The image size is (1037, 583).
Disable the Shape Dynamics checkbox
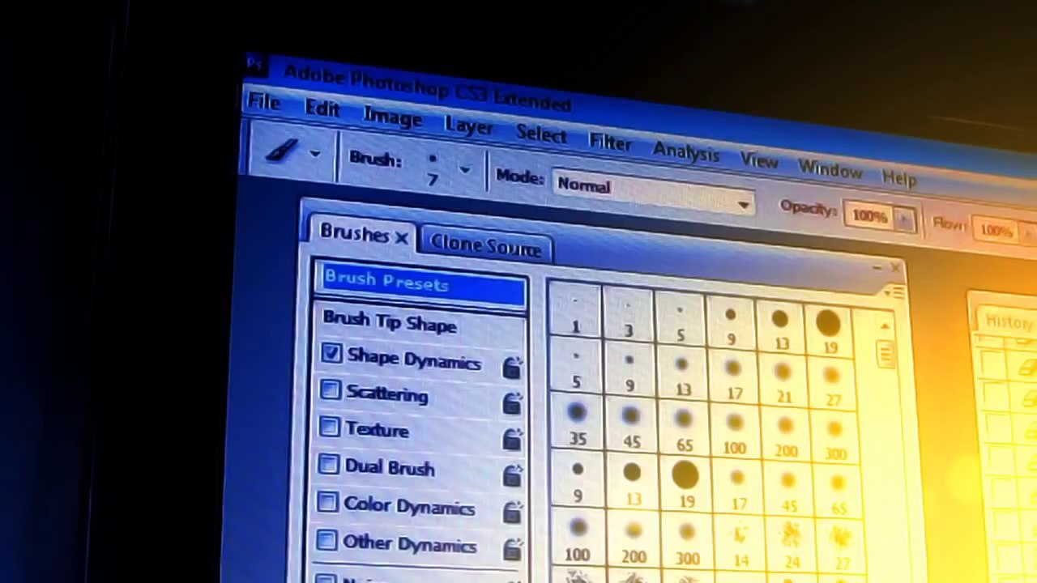(331, 353)
